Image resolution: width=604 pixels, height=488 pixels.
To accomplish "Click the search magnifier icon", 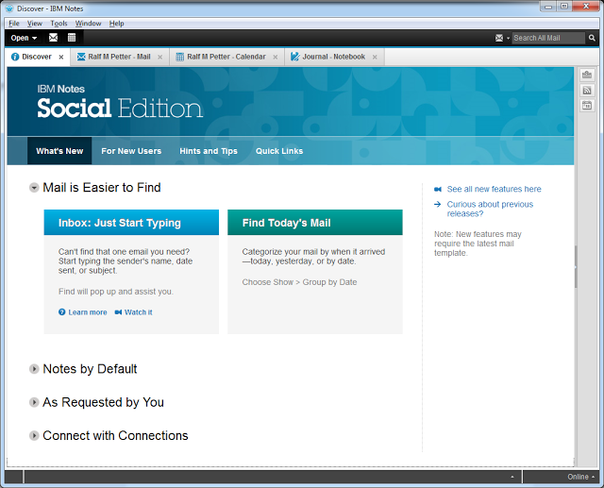I will click(x=591, y=38).
